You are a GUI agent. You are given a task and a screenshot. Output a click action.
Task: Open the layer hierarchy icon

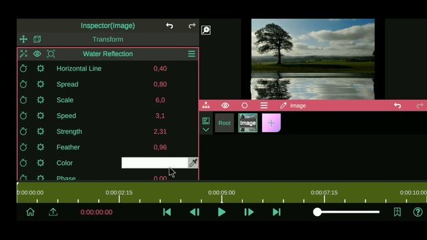tap(206, 105)
